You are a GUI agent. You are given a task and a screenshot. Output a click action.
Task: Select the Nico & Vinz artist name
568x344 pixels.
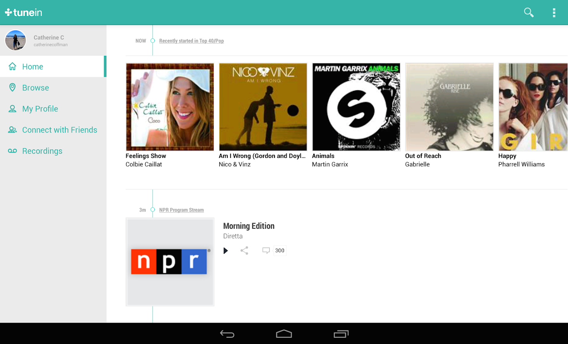coord(235,164)
